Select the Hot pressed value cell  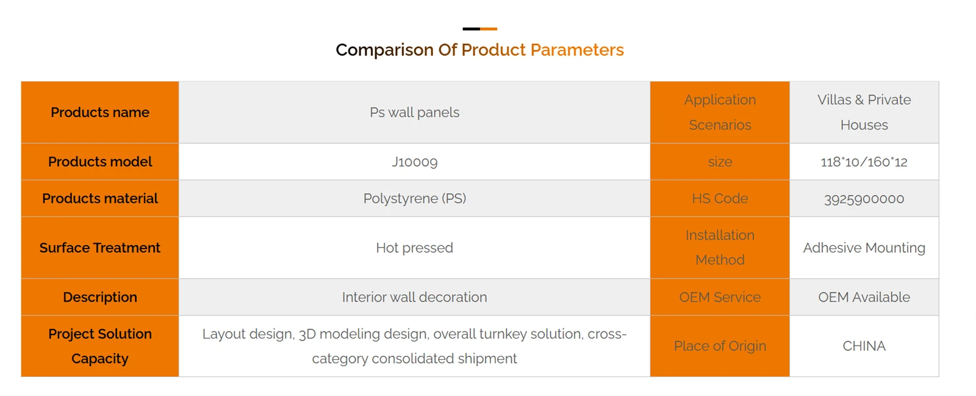click(414, 247)
